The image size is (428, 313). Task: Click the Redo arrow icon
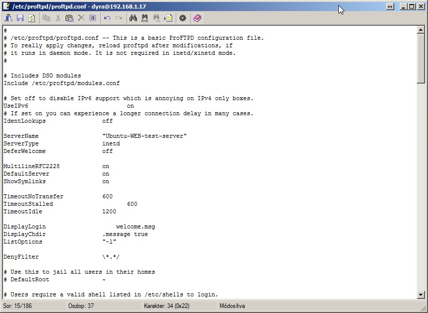click(119, 18)
